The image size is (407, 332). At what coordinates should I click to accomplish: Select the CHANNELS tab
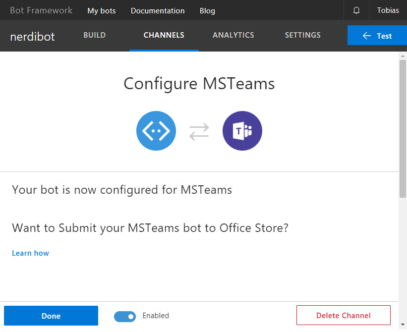tap(164, 35)
